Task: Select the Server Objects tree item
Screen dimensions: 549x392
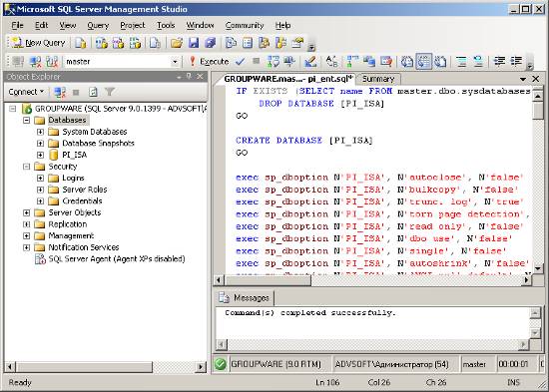Action: [x=74, y=212]
